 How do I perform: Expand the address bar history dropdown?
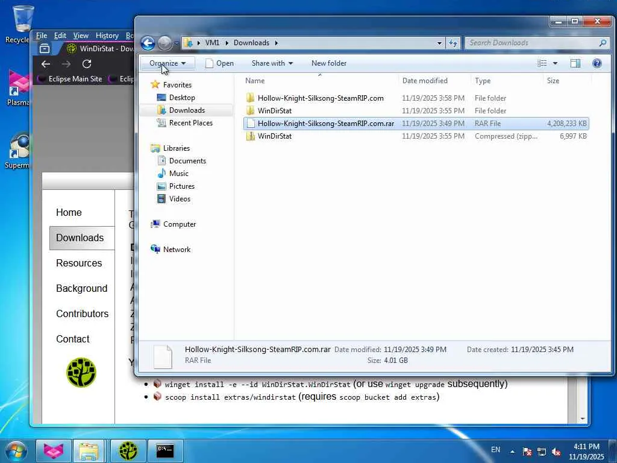[439, 43]
